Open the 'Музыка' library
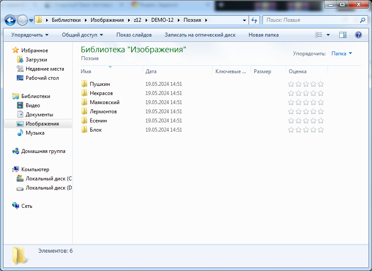The image size is (372, 271). [x=35, y=133]
